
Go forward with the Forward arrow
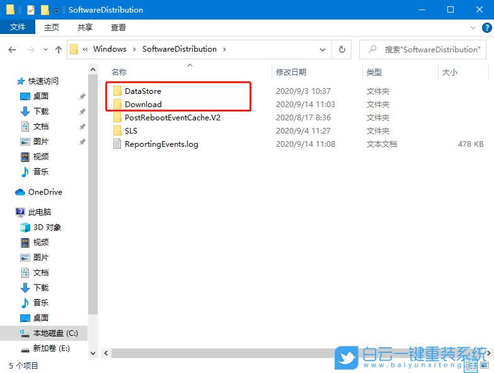tap(30, 49)
